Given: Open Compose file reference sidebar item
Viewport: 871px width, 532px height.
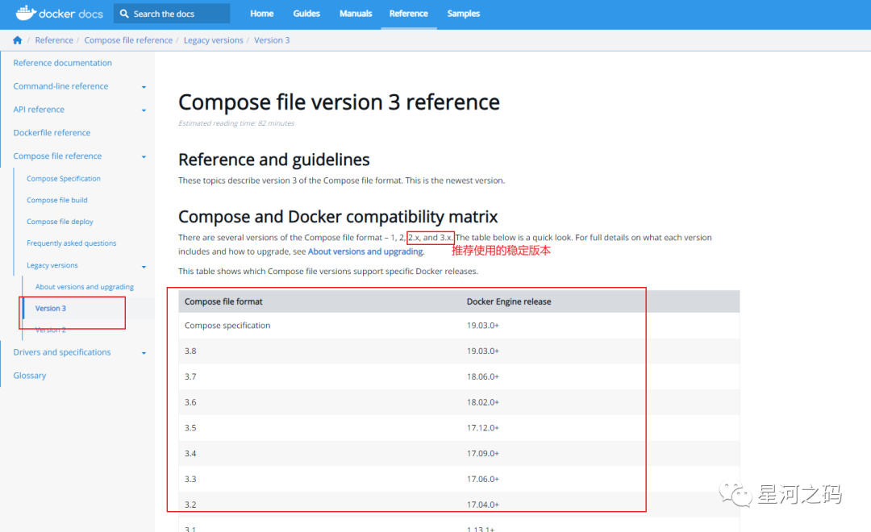Looking at the screenshot, I should pyautogui.click(x=57, y=156).
